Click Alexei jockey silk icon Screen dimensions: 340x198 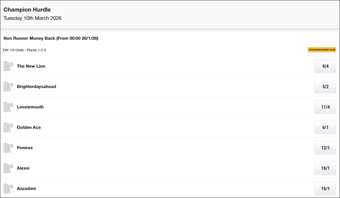coord(8,168)
